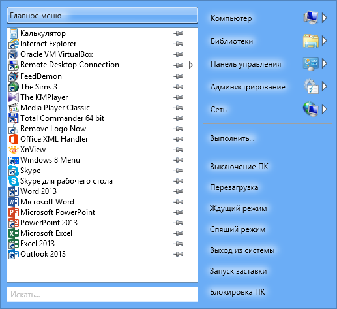Open The KMPlayer icon

coord(14,97)
